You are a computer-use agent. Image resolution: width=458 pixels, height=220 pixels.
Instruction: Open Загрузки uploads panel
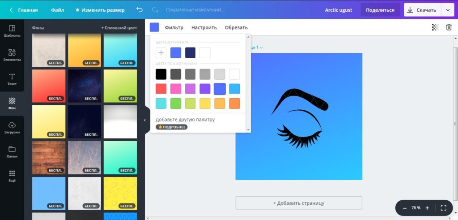point(12,127)
